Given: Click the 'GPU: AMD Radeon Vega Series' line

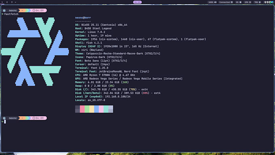Looking at the screenshot, I should pyautogui.click(x=129, y=79).
